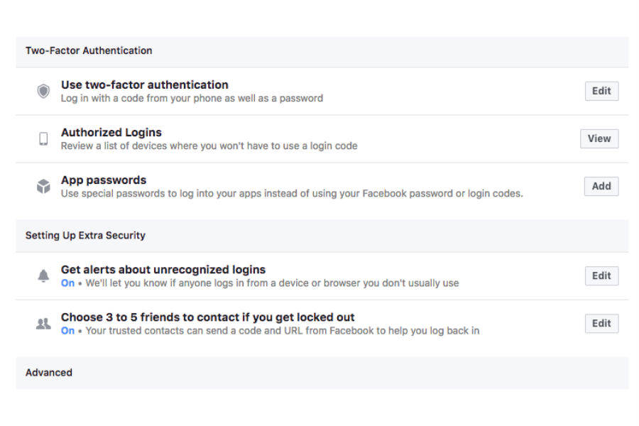The image size is (639, 426).
Task: Toggle the On status for trusted contacts
Action: pyautogui.click(x=67, y=330)
